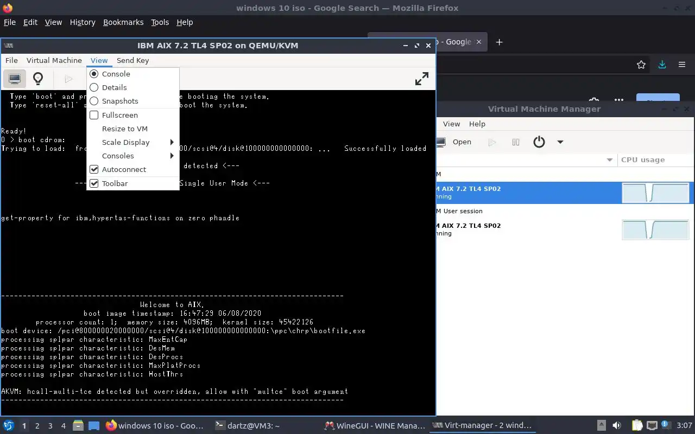Open virtual hardware details lightbulb icon

coord(38,79)
